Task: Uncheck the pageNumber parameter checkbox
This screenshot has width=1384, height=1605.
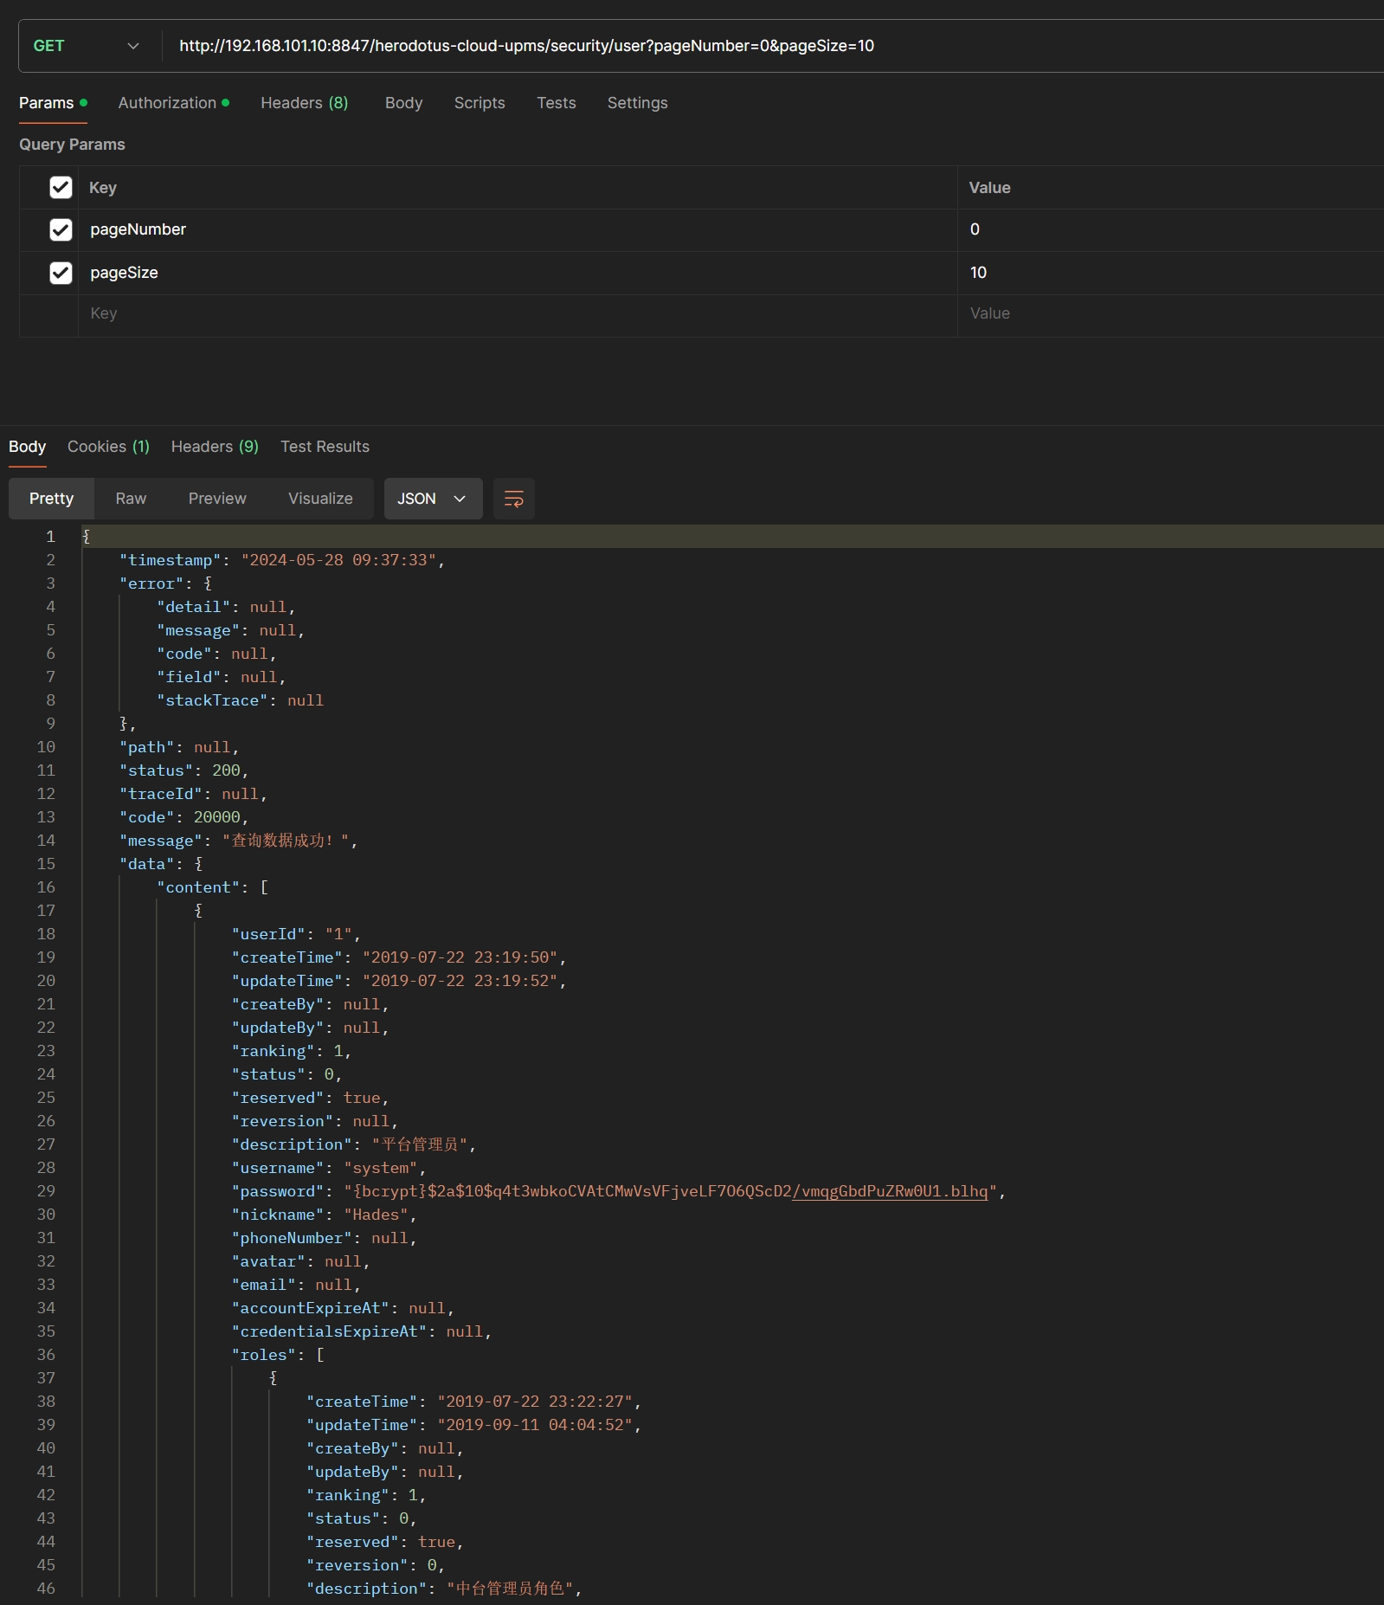Action: pyautogui.click(x=61, y=229)
